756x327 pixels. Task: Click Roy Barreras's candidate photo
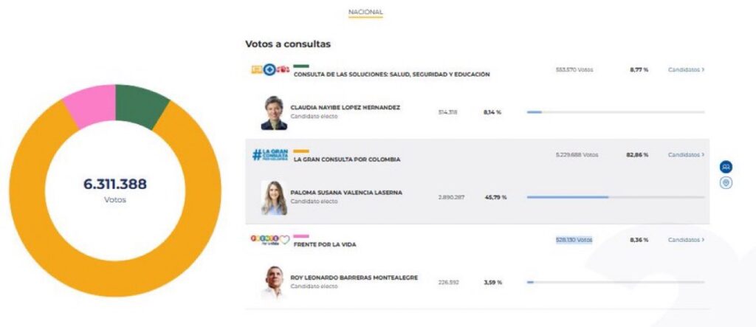(274, 282)
